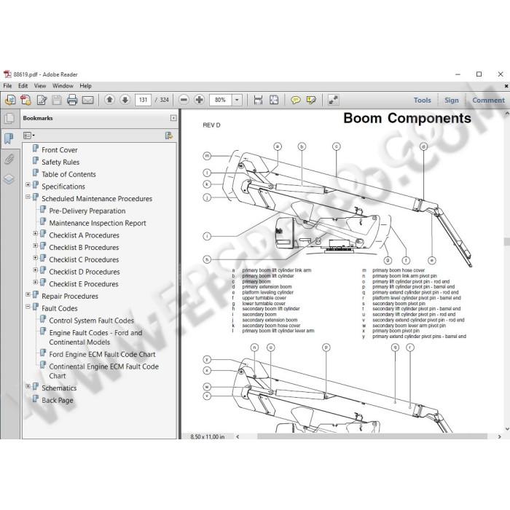Image resolution: width=510 pixels, height=510 pixels.
Task: Expand Checklist A Procedures bookmark
Action: point(36,233)
